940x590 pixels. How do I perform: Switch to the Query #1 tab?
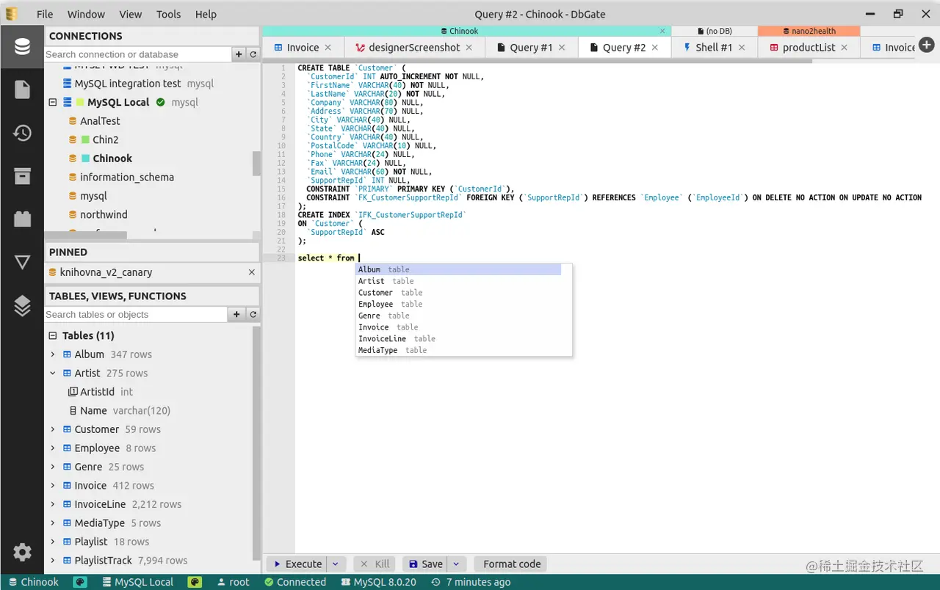coord(531,47)
